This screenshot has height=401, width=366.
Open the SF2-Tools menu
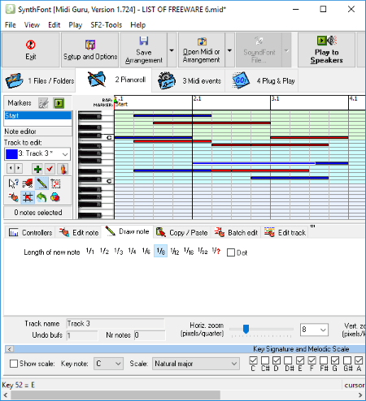[107, 25]
